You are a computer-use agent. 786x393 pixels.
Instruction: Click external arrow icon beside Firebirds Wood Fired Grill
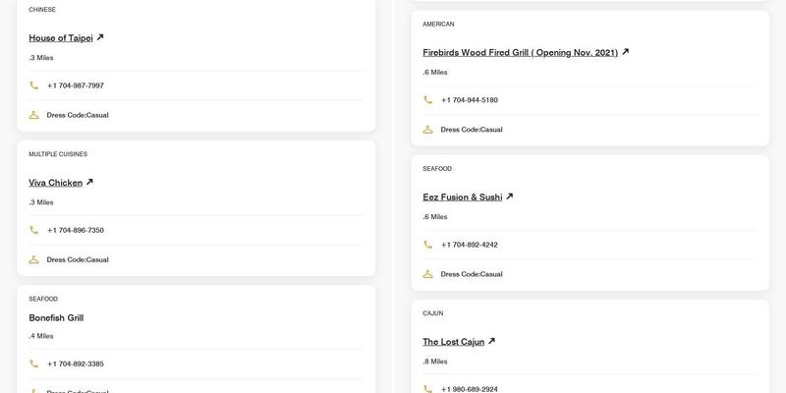pyautogui.click(x=625, y=52)
